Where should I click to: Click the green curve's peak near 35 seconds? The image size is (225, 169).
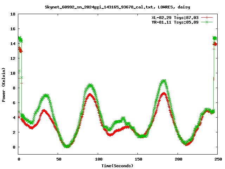click(x=46, y=95)
